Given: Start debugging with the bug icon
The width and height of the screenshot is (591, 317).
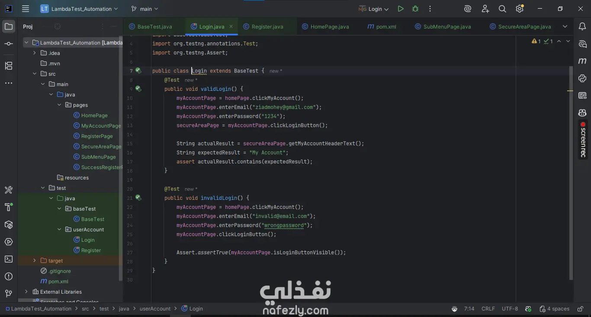Looking at the screenshot, I should (x=415, y=9).
